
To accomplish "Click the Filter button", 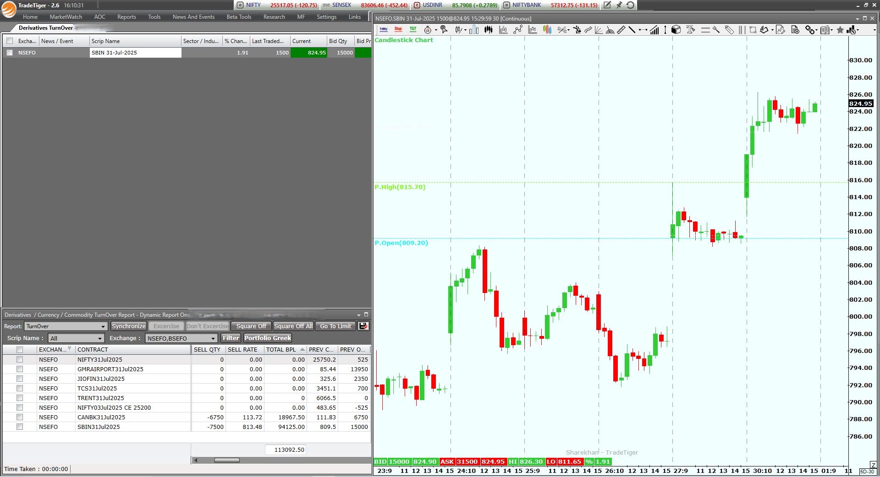I will pyautogui.click(x=231, y=338).
